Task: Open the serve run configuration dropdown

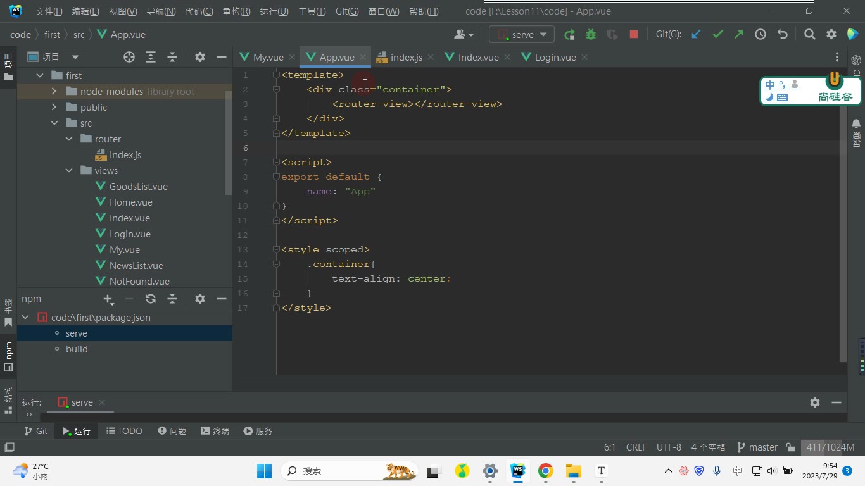Action: (x=522, y=34)
